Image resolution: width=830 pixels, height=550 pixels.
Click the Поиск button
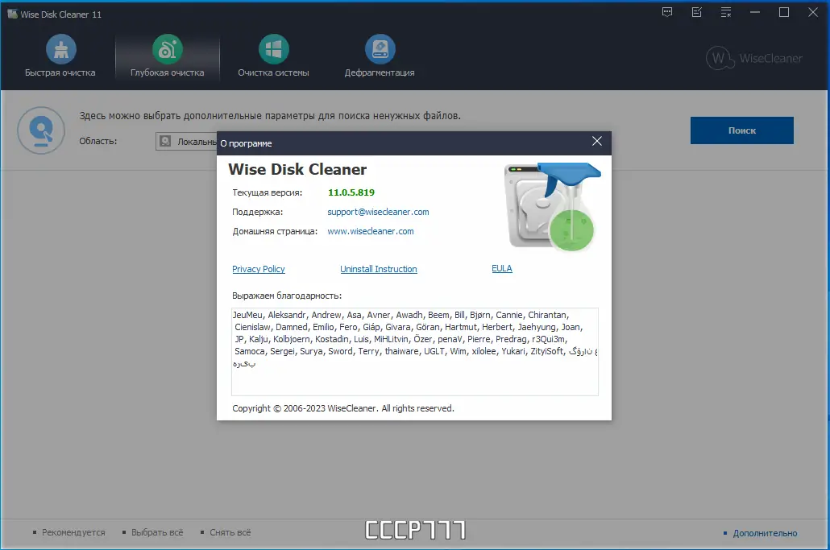(x=741, y=130)
